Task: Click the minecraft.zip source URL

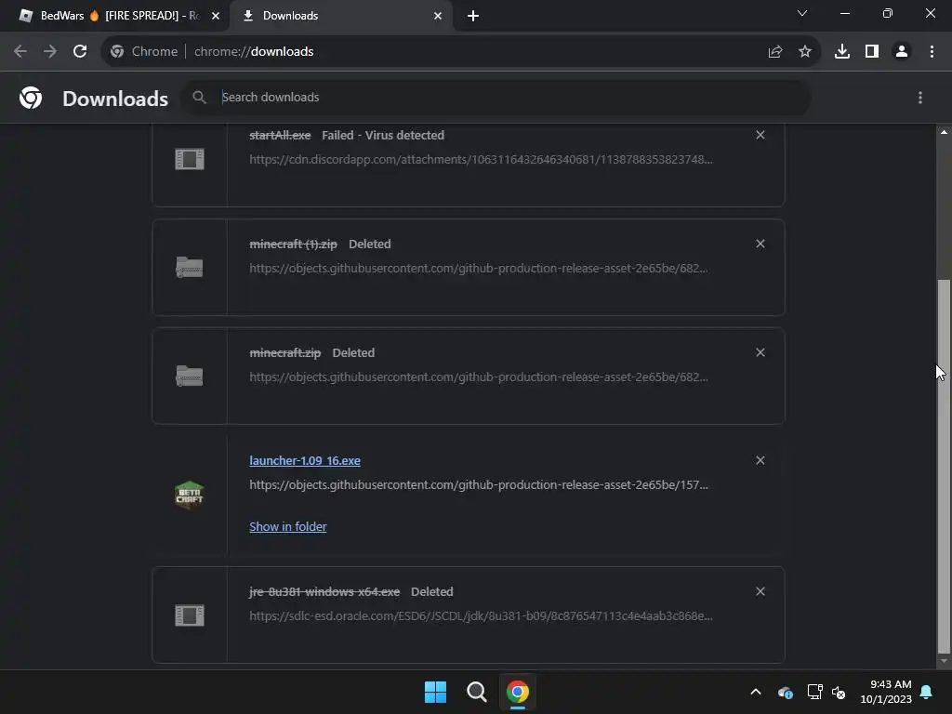Action: click(x=479, y=377)
